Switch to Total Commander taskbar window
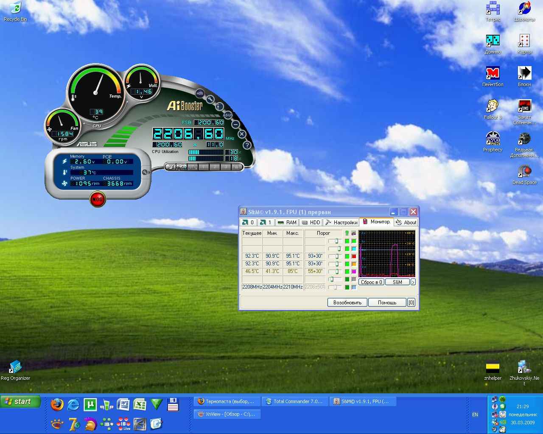The height and width of the screenshot is (434, 543). tap(294, 401)
